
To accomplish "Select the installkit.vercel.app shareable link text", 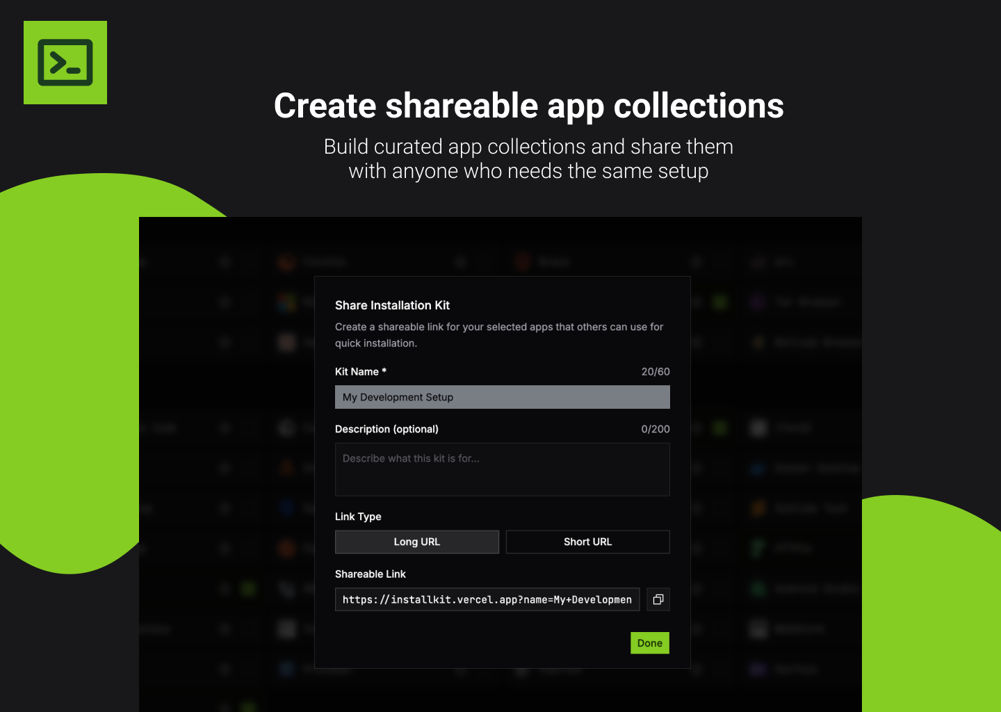I will pos(487,599).
